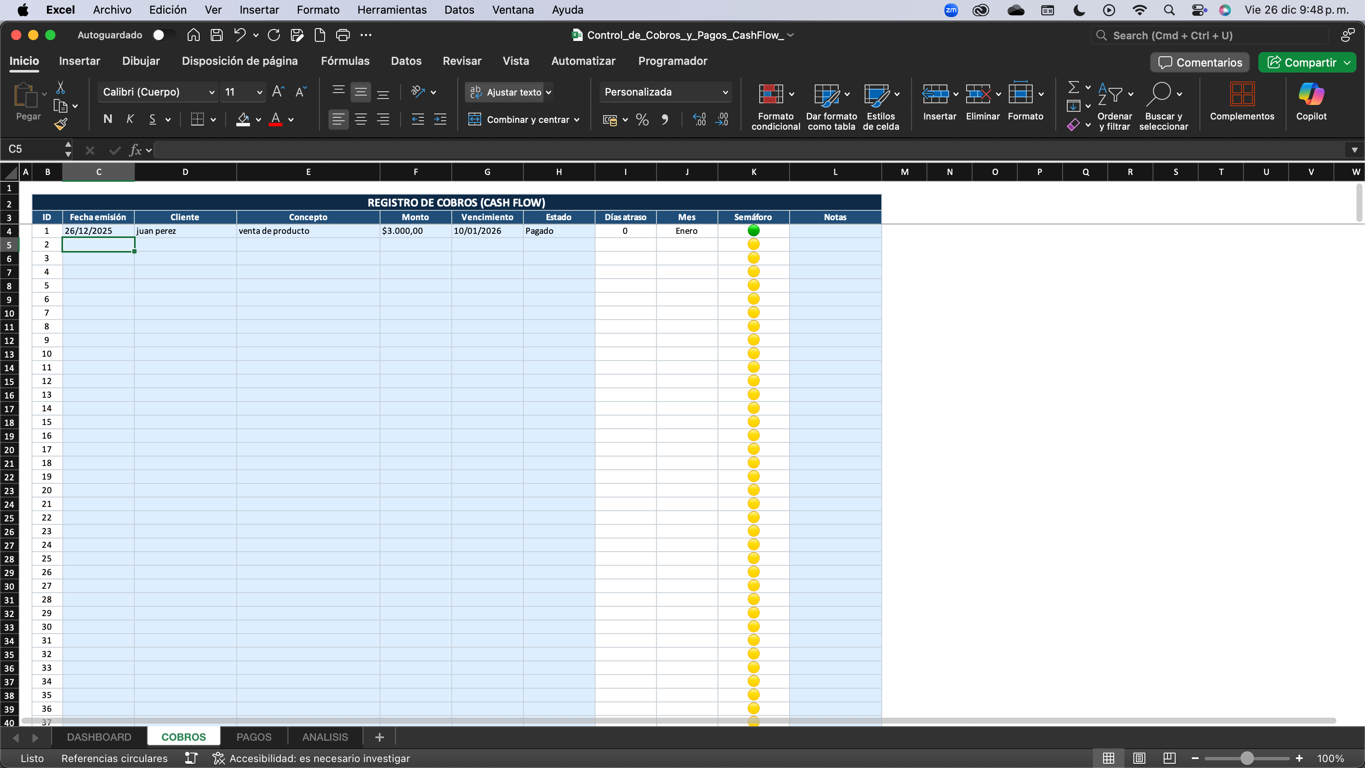Click the Format Painter brush icon
Viewport: 1365px width, 768px height.
(61, 125)
